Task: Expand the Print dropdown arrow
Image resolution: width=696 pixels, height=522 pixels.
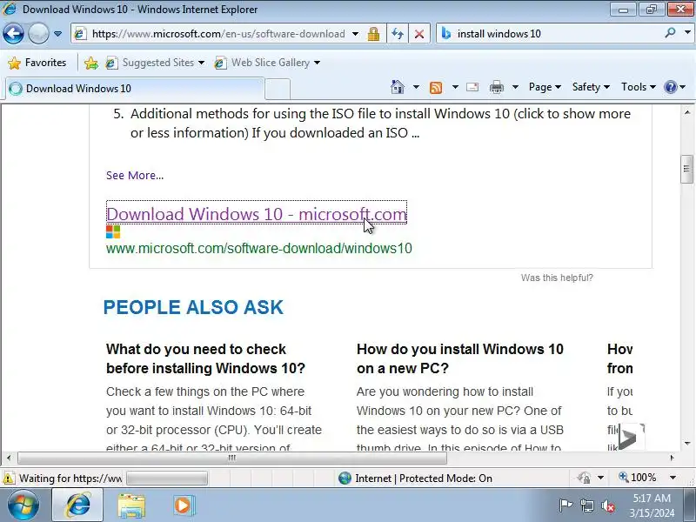Action: coord(515,87)
